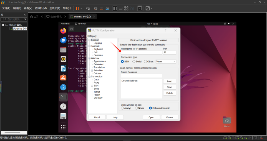Click the console view toolbar icon
267x141 pixels.
tap(140, 8)
